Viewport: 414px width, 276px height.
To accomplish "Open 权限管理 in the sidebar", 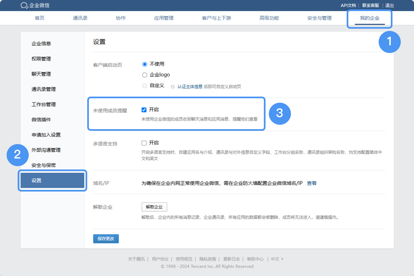I will [41, 59].
